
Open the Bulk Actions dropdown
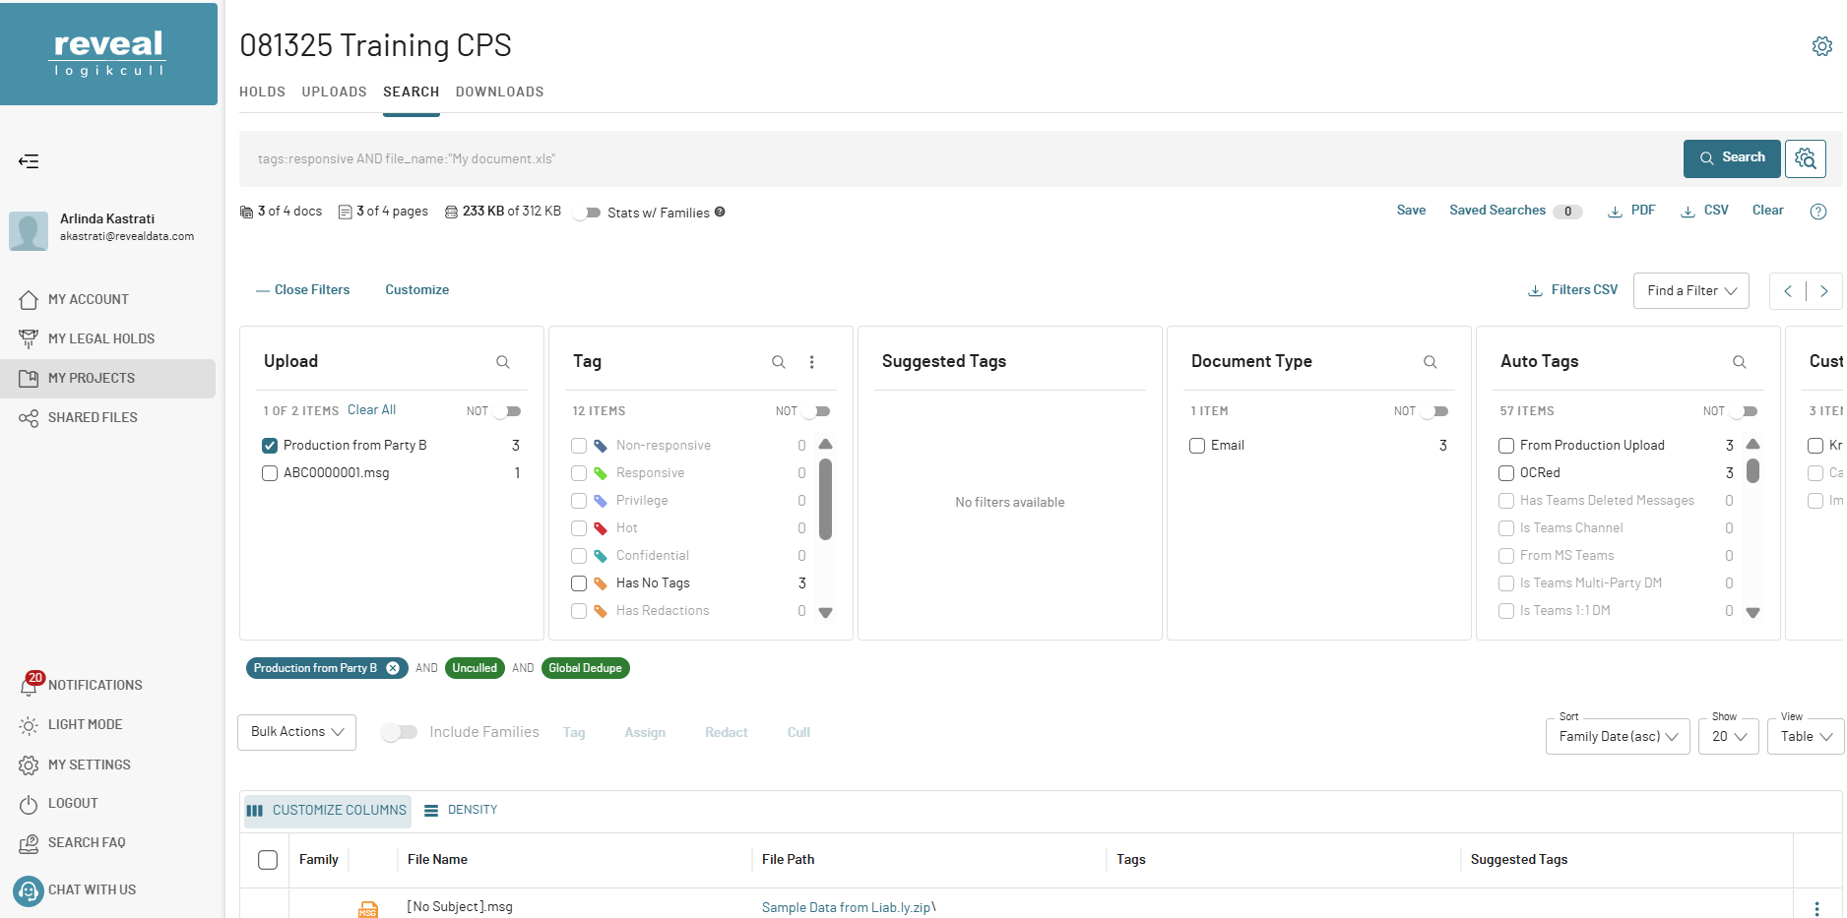pyautogui.click(x=296, y=732)
